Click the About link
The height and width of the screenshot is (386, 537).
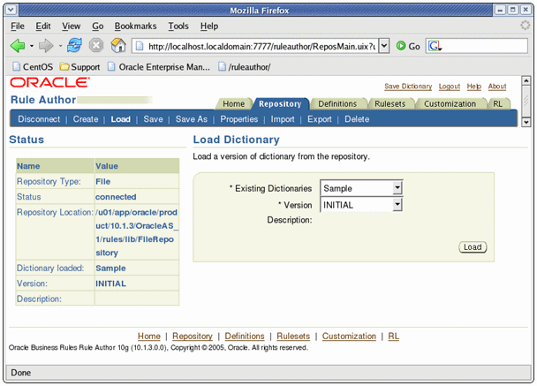pyautogui.click(x=497, y=87)
